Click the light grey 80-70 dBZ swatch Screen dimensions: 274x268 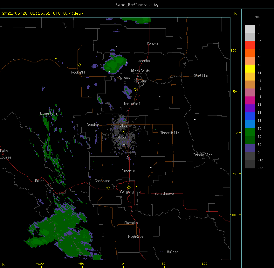pos(250,29)
